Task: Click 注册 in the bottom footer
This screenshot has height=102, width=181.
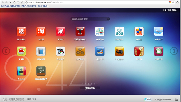Action: (29, 99)
